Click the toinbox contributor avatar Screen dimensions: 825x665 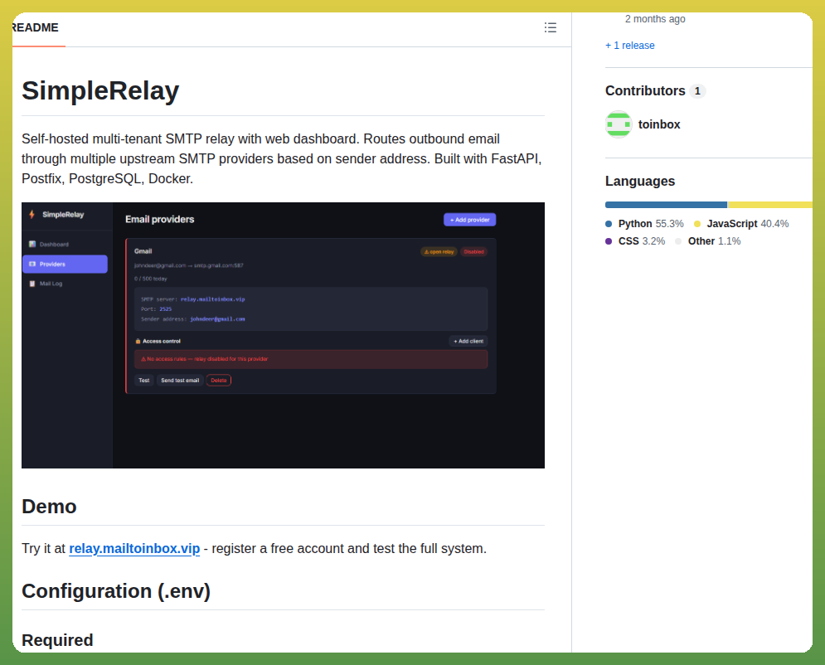619,124
